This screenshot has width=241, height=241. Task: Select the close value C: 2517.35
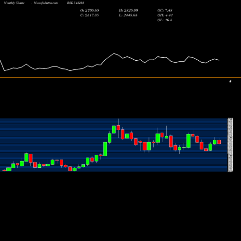click(90, 15)
